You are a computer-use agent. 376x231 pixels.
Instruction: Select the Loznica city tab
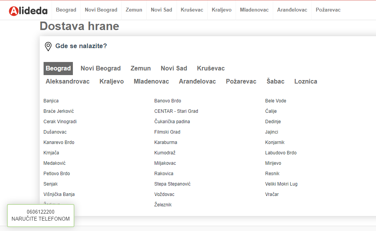coord(305,82)
